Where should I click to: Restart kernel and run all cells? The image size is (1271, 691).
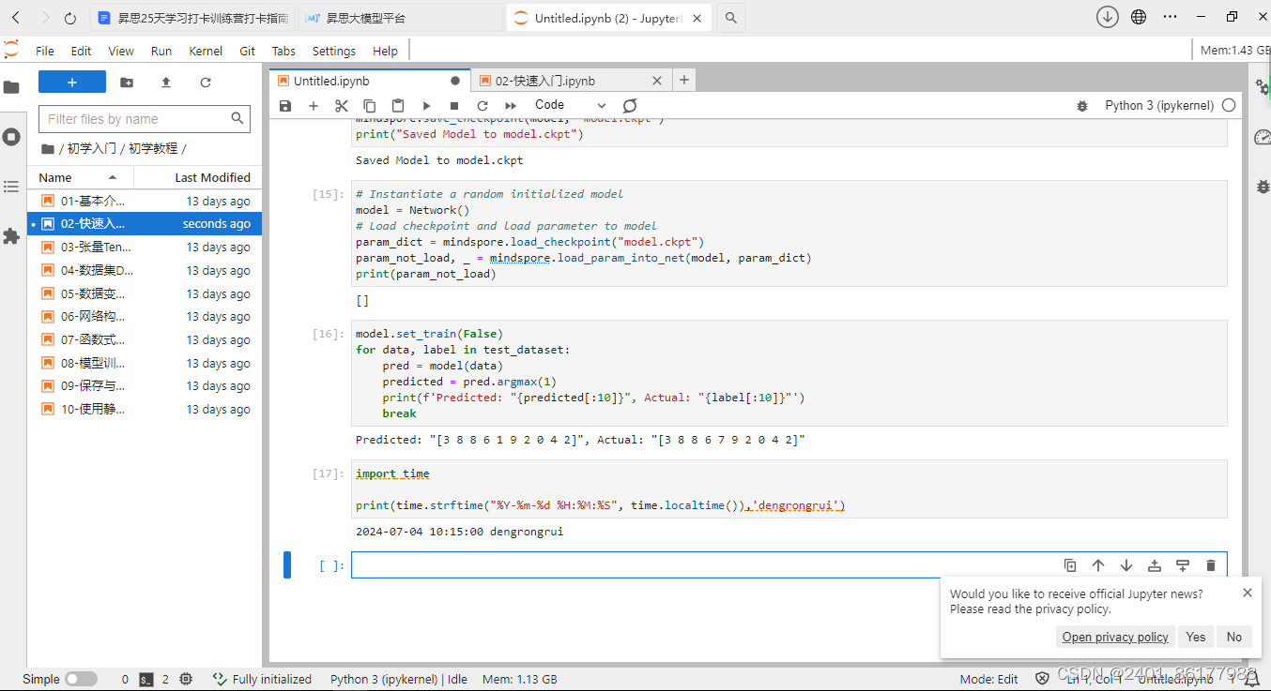[x=511, y=106]
